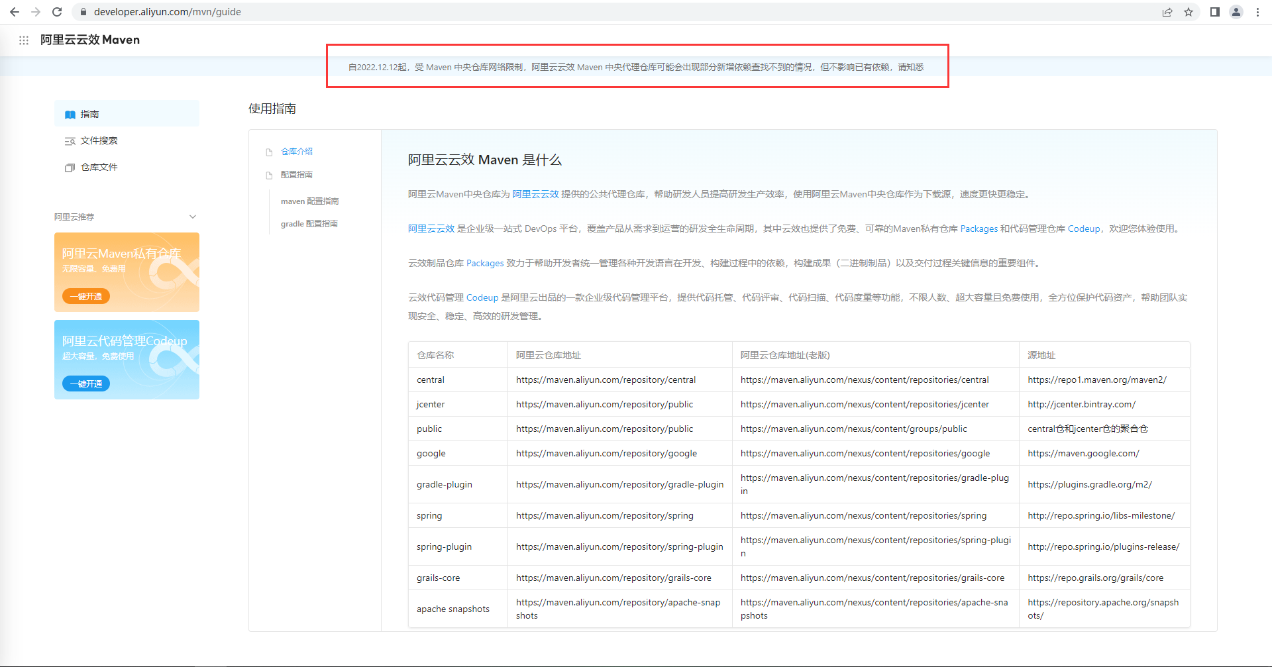The width and height of the screenshot is (1272, 667).
Task: Click 一键开通 on Codeup card
Action: pyautogui.click(x=86, y=384)
